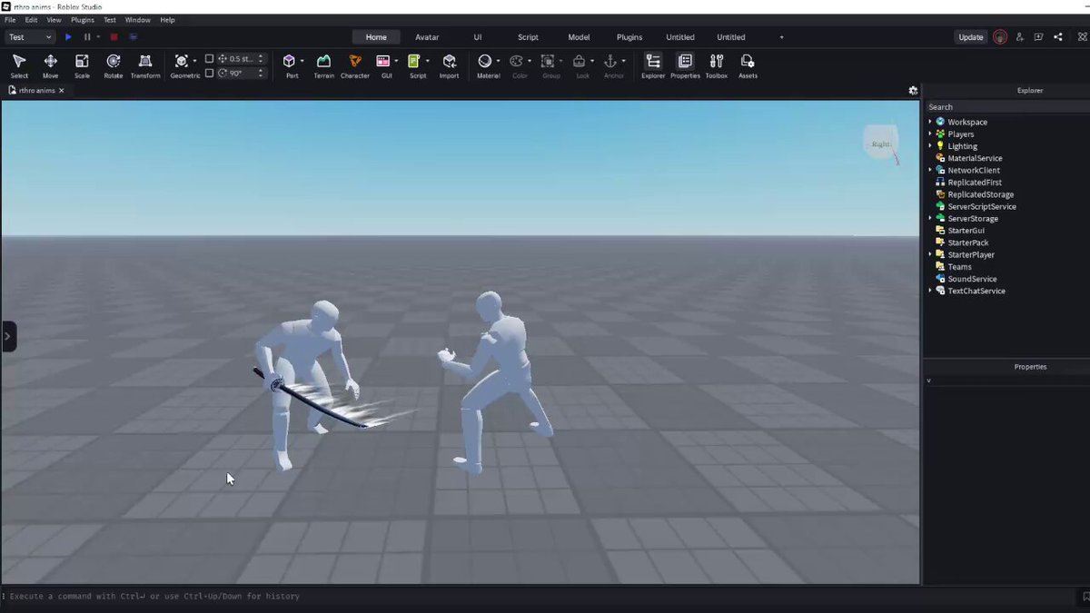Viewport: 1090px width, 613px height.
Task: Open the Test mode dropdown
Action: coord(30,37)
